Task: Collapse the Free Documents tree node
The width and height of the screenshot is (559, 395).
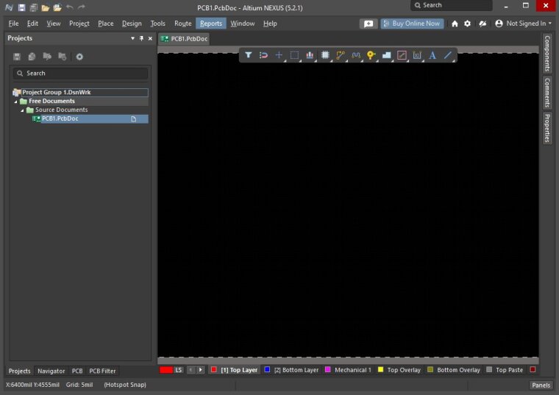Action: (16, 102)
